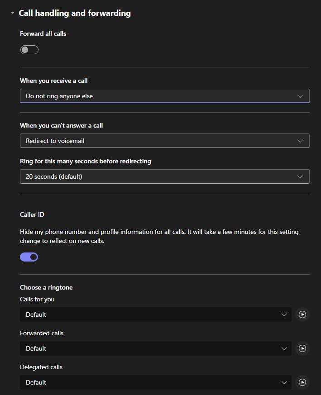Click the chevron in Redirect to voicemail box

[300, 141]
